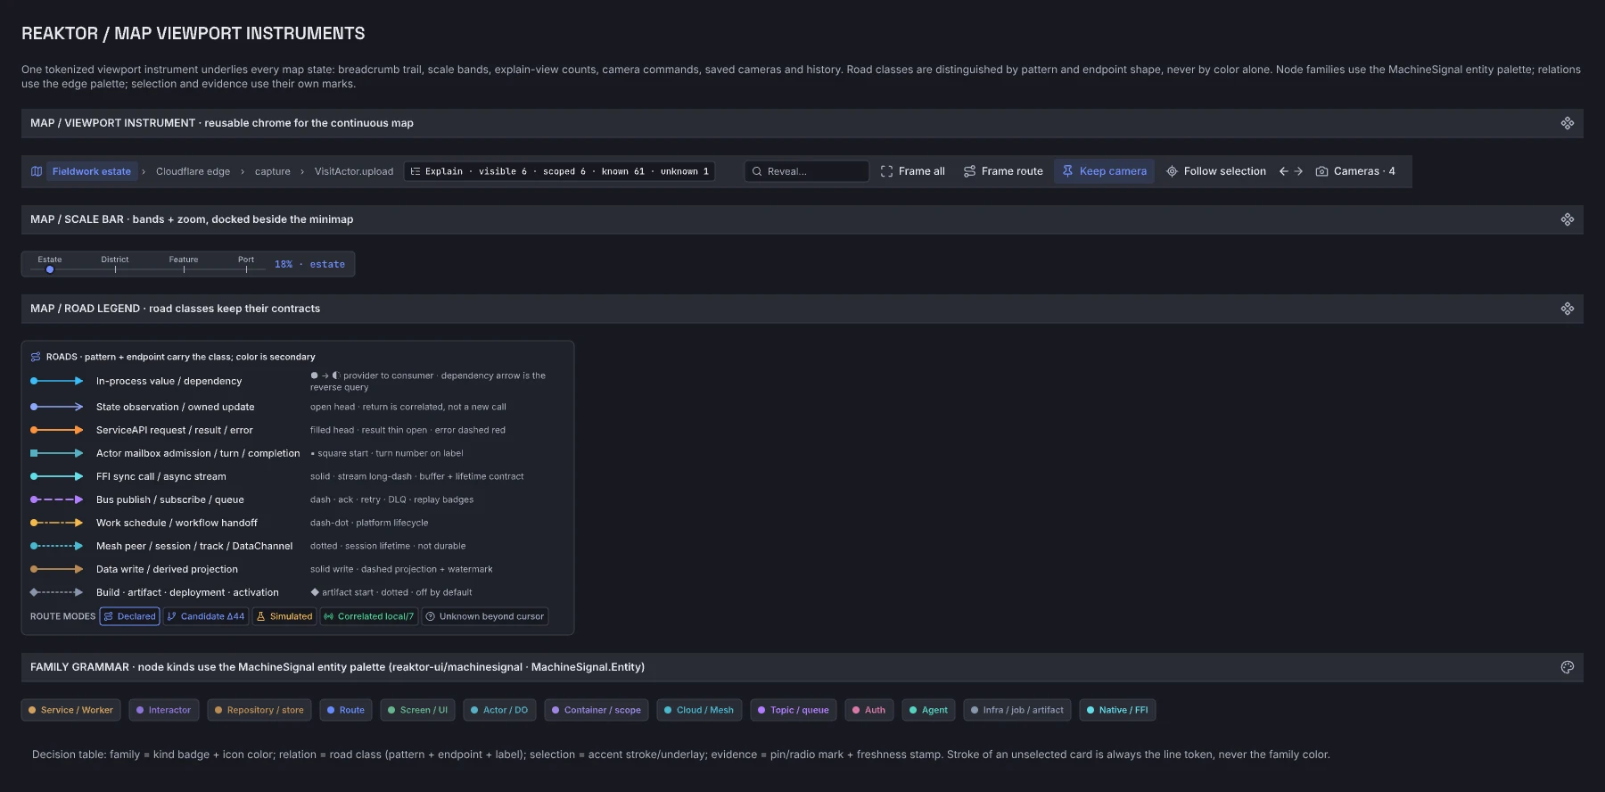Click the Port band tick on scale bar
Image resolution: width=1605 pixels, height=792 pixels.
pos(246,268)
